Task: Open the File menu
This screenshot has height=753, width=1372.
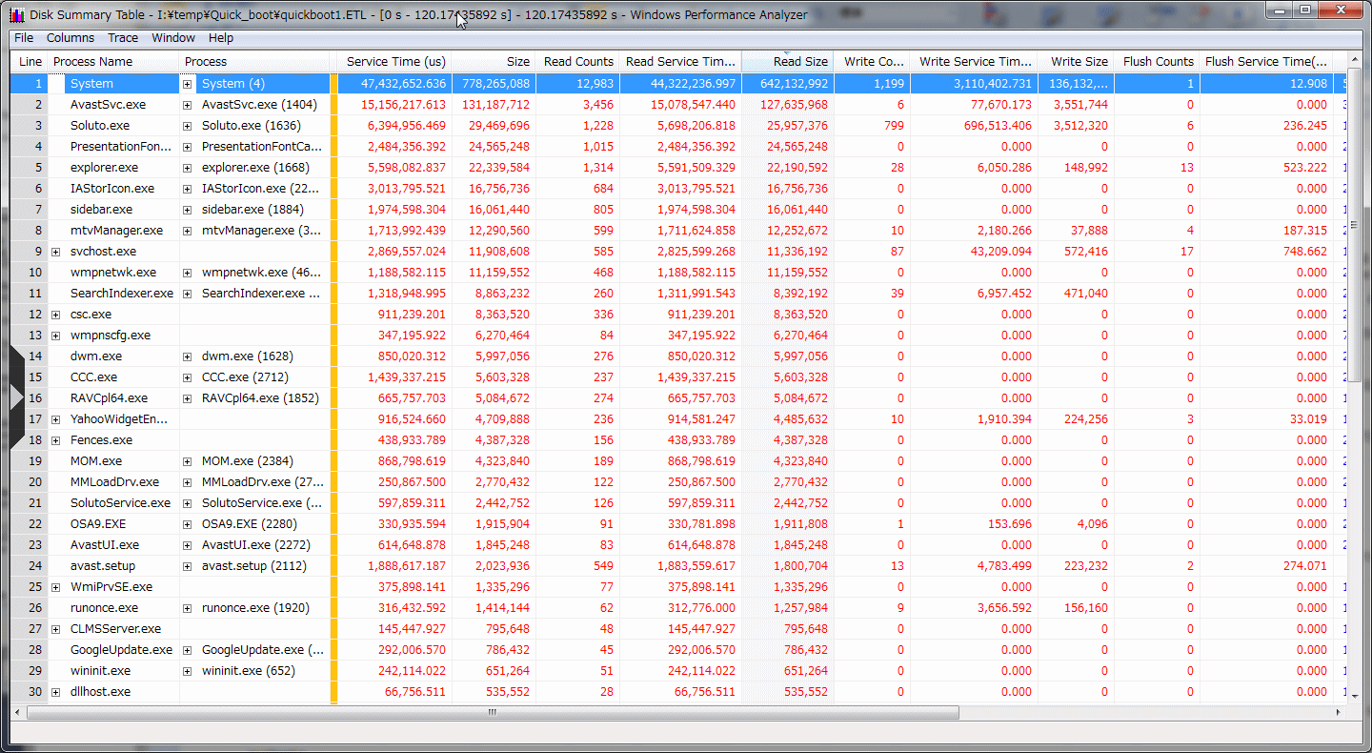Action: [24, 38]
